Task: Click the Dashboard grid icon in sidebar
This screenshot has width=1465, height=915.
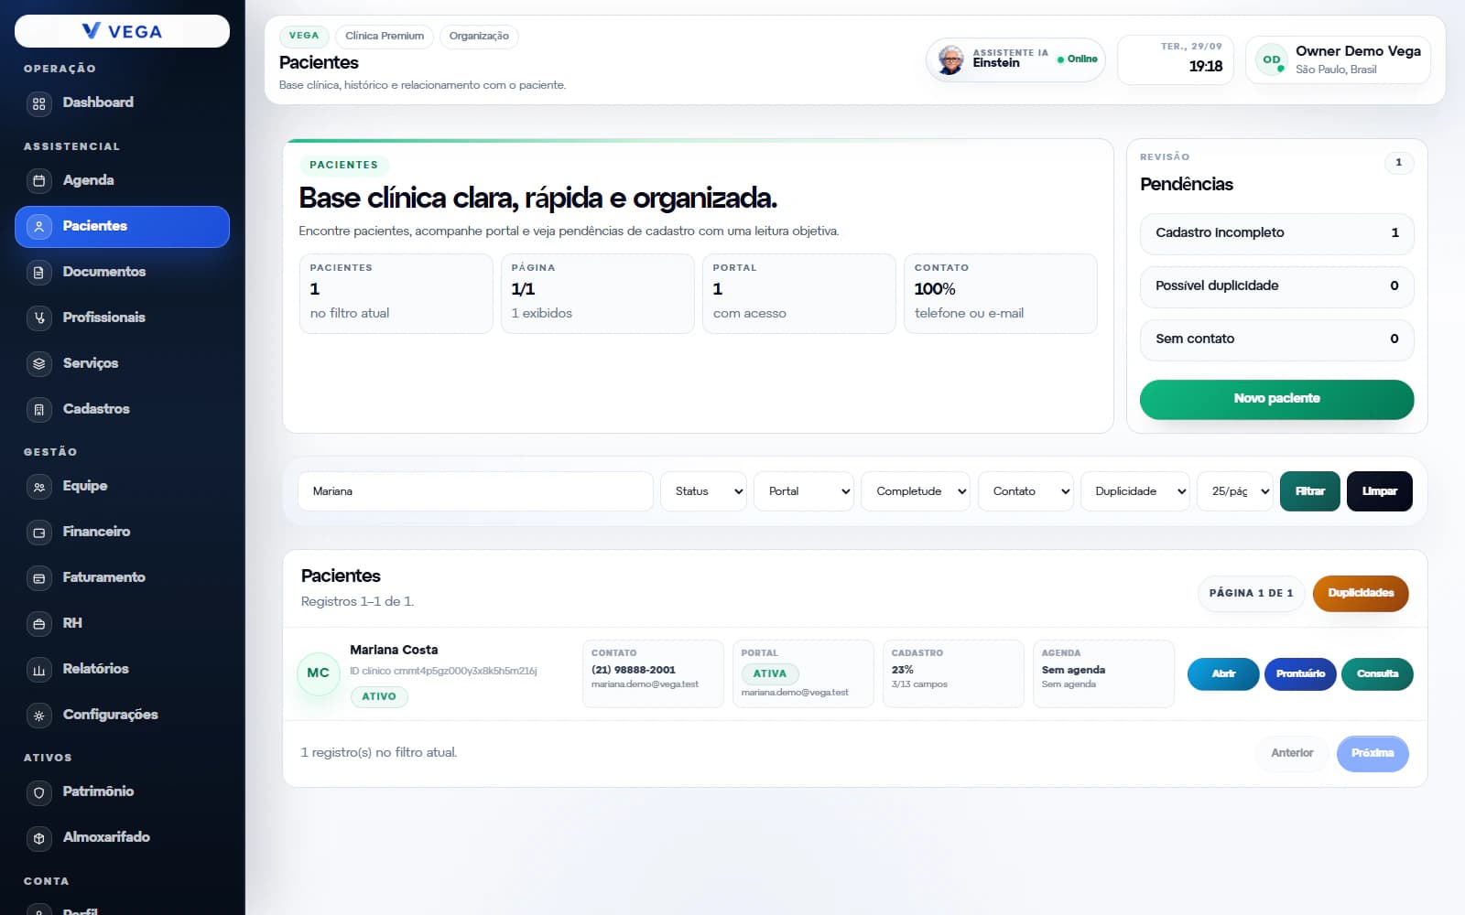Action: [x=38, y=103]
